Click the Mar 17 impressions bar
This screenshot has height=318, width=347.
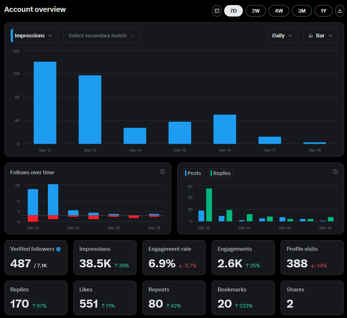[x=269, y=140]
